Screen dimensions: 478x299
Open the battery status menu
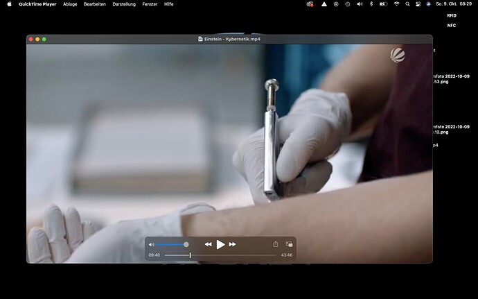[x=383, y=4]
